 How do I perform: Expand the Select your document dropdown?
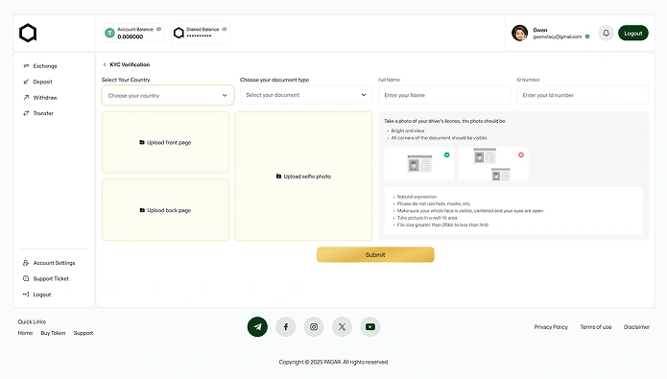coord(306,95)
